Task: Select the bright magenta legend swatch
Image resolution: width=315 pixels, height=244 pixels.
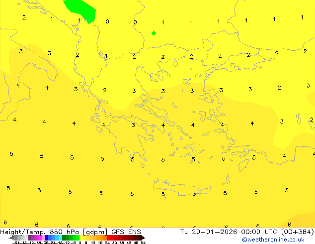Action: pyautogui.click(x=40, y=238)
